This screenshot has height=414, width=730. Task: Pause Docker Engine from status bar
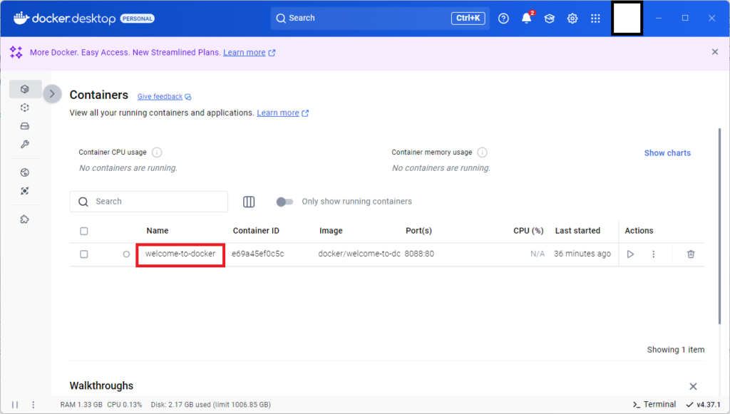pyautogui.click(x=15, y=405)
